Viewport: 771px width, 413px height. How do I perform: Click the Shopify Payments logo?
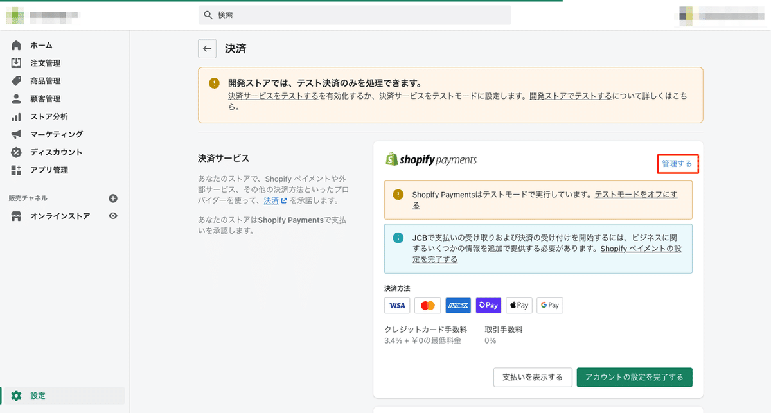pyautogui.click(x=430, y=159)
